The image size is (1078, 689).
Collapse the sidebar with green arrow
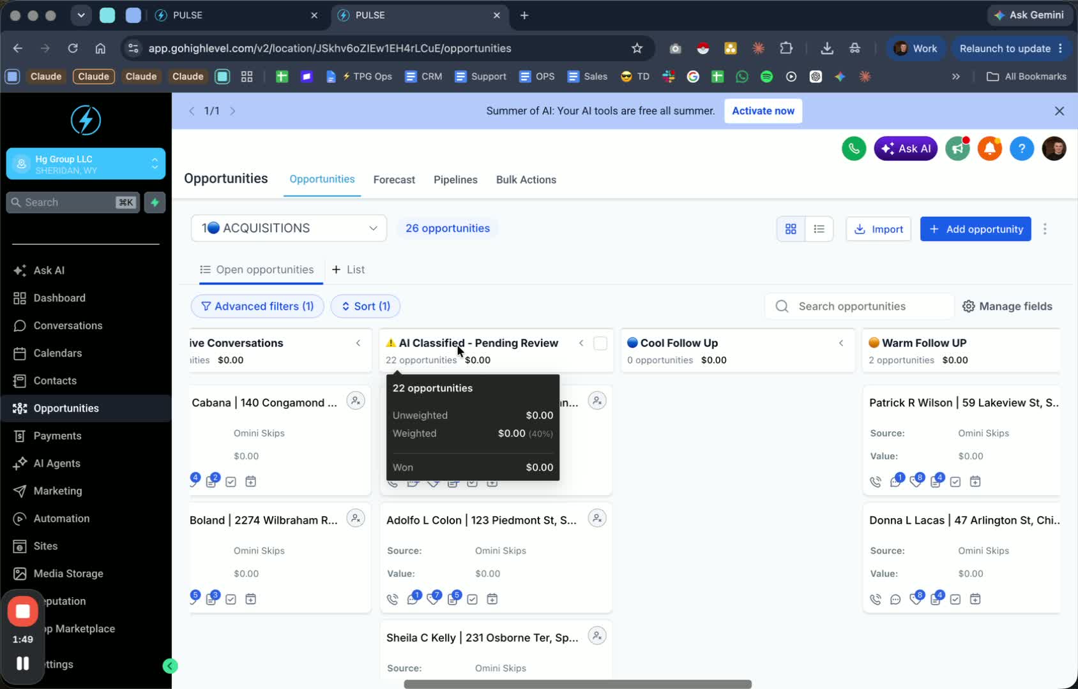(170, 666)
